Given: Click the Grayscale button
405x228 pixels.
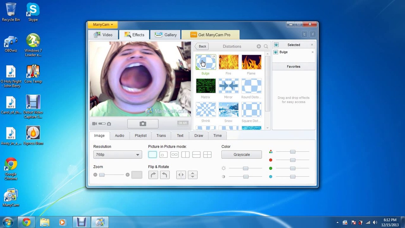Looking at the screenshot, I should 242,155.
